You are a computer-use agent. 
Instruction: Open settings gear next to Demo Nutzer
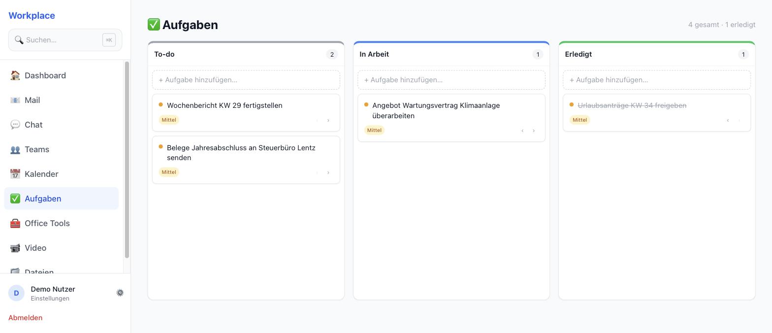[120, 293]
